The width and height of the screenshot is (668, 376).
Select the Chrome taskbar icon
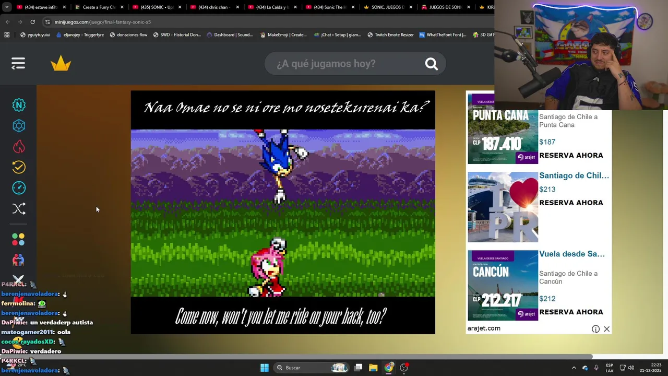389,368
